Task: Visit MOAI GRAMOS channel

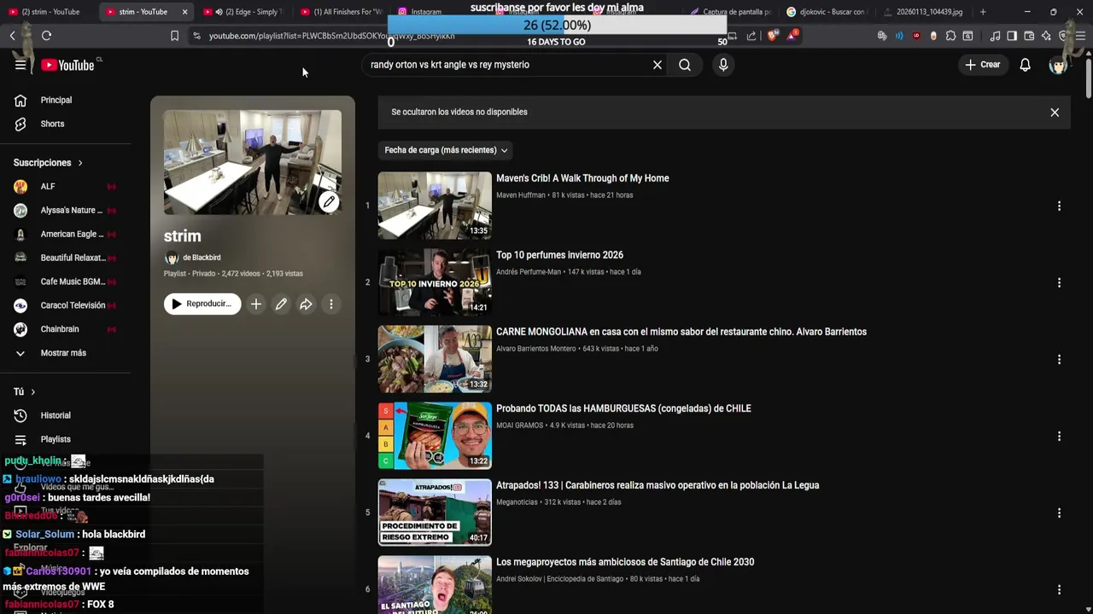Action: tap(519, 426)
